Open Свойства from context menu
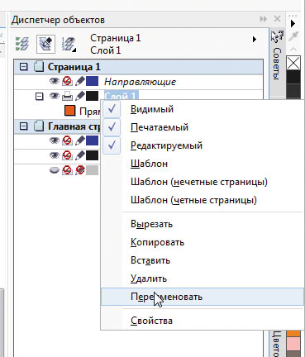 (202, 321)
